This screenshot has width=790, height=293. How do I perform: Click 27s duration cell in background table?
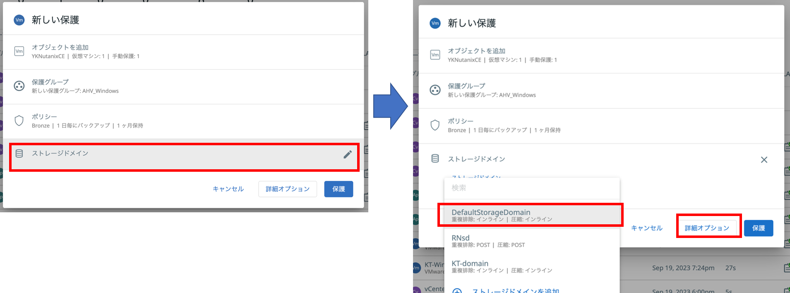click(730, 268)
